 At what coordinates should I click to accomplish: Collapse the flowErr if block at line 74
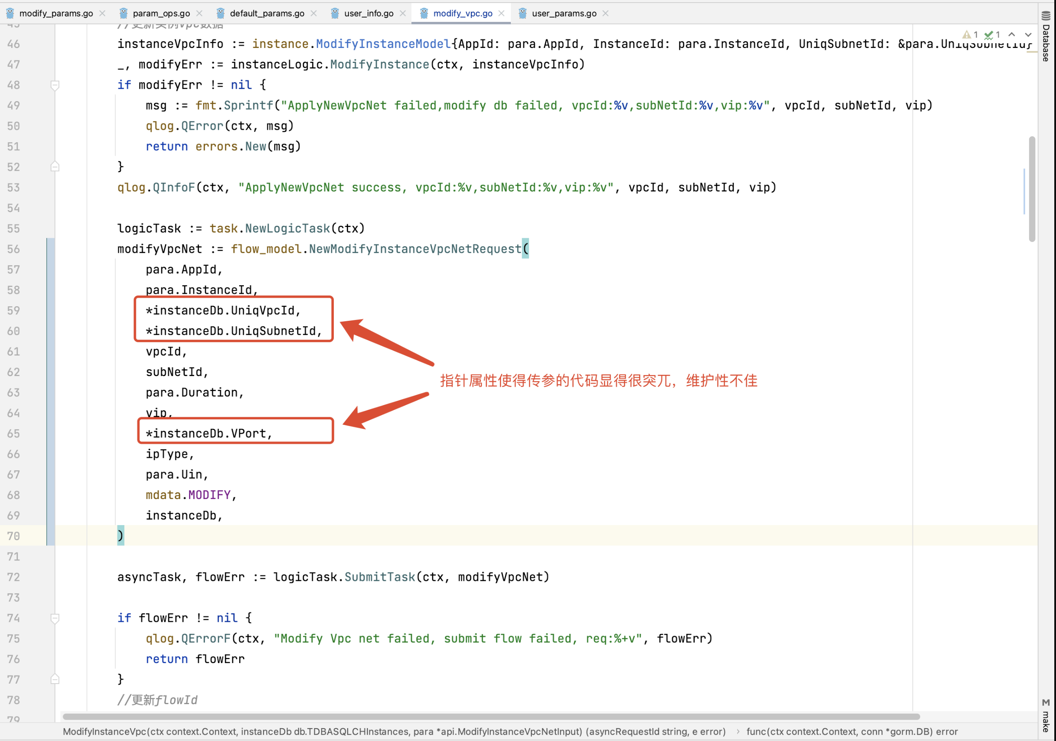(55, 618)
